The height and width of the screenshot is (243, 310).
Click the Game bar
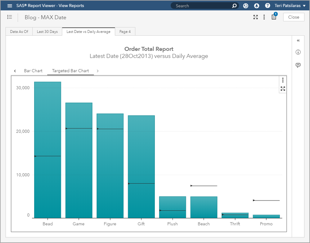(79, 160)
